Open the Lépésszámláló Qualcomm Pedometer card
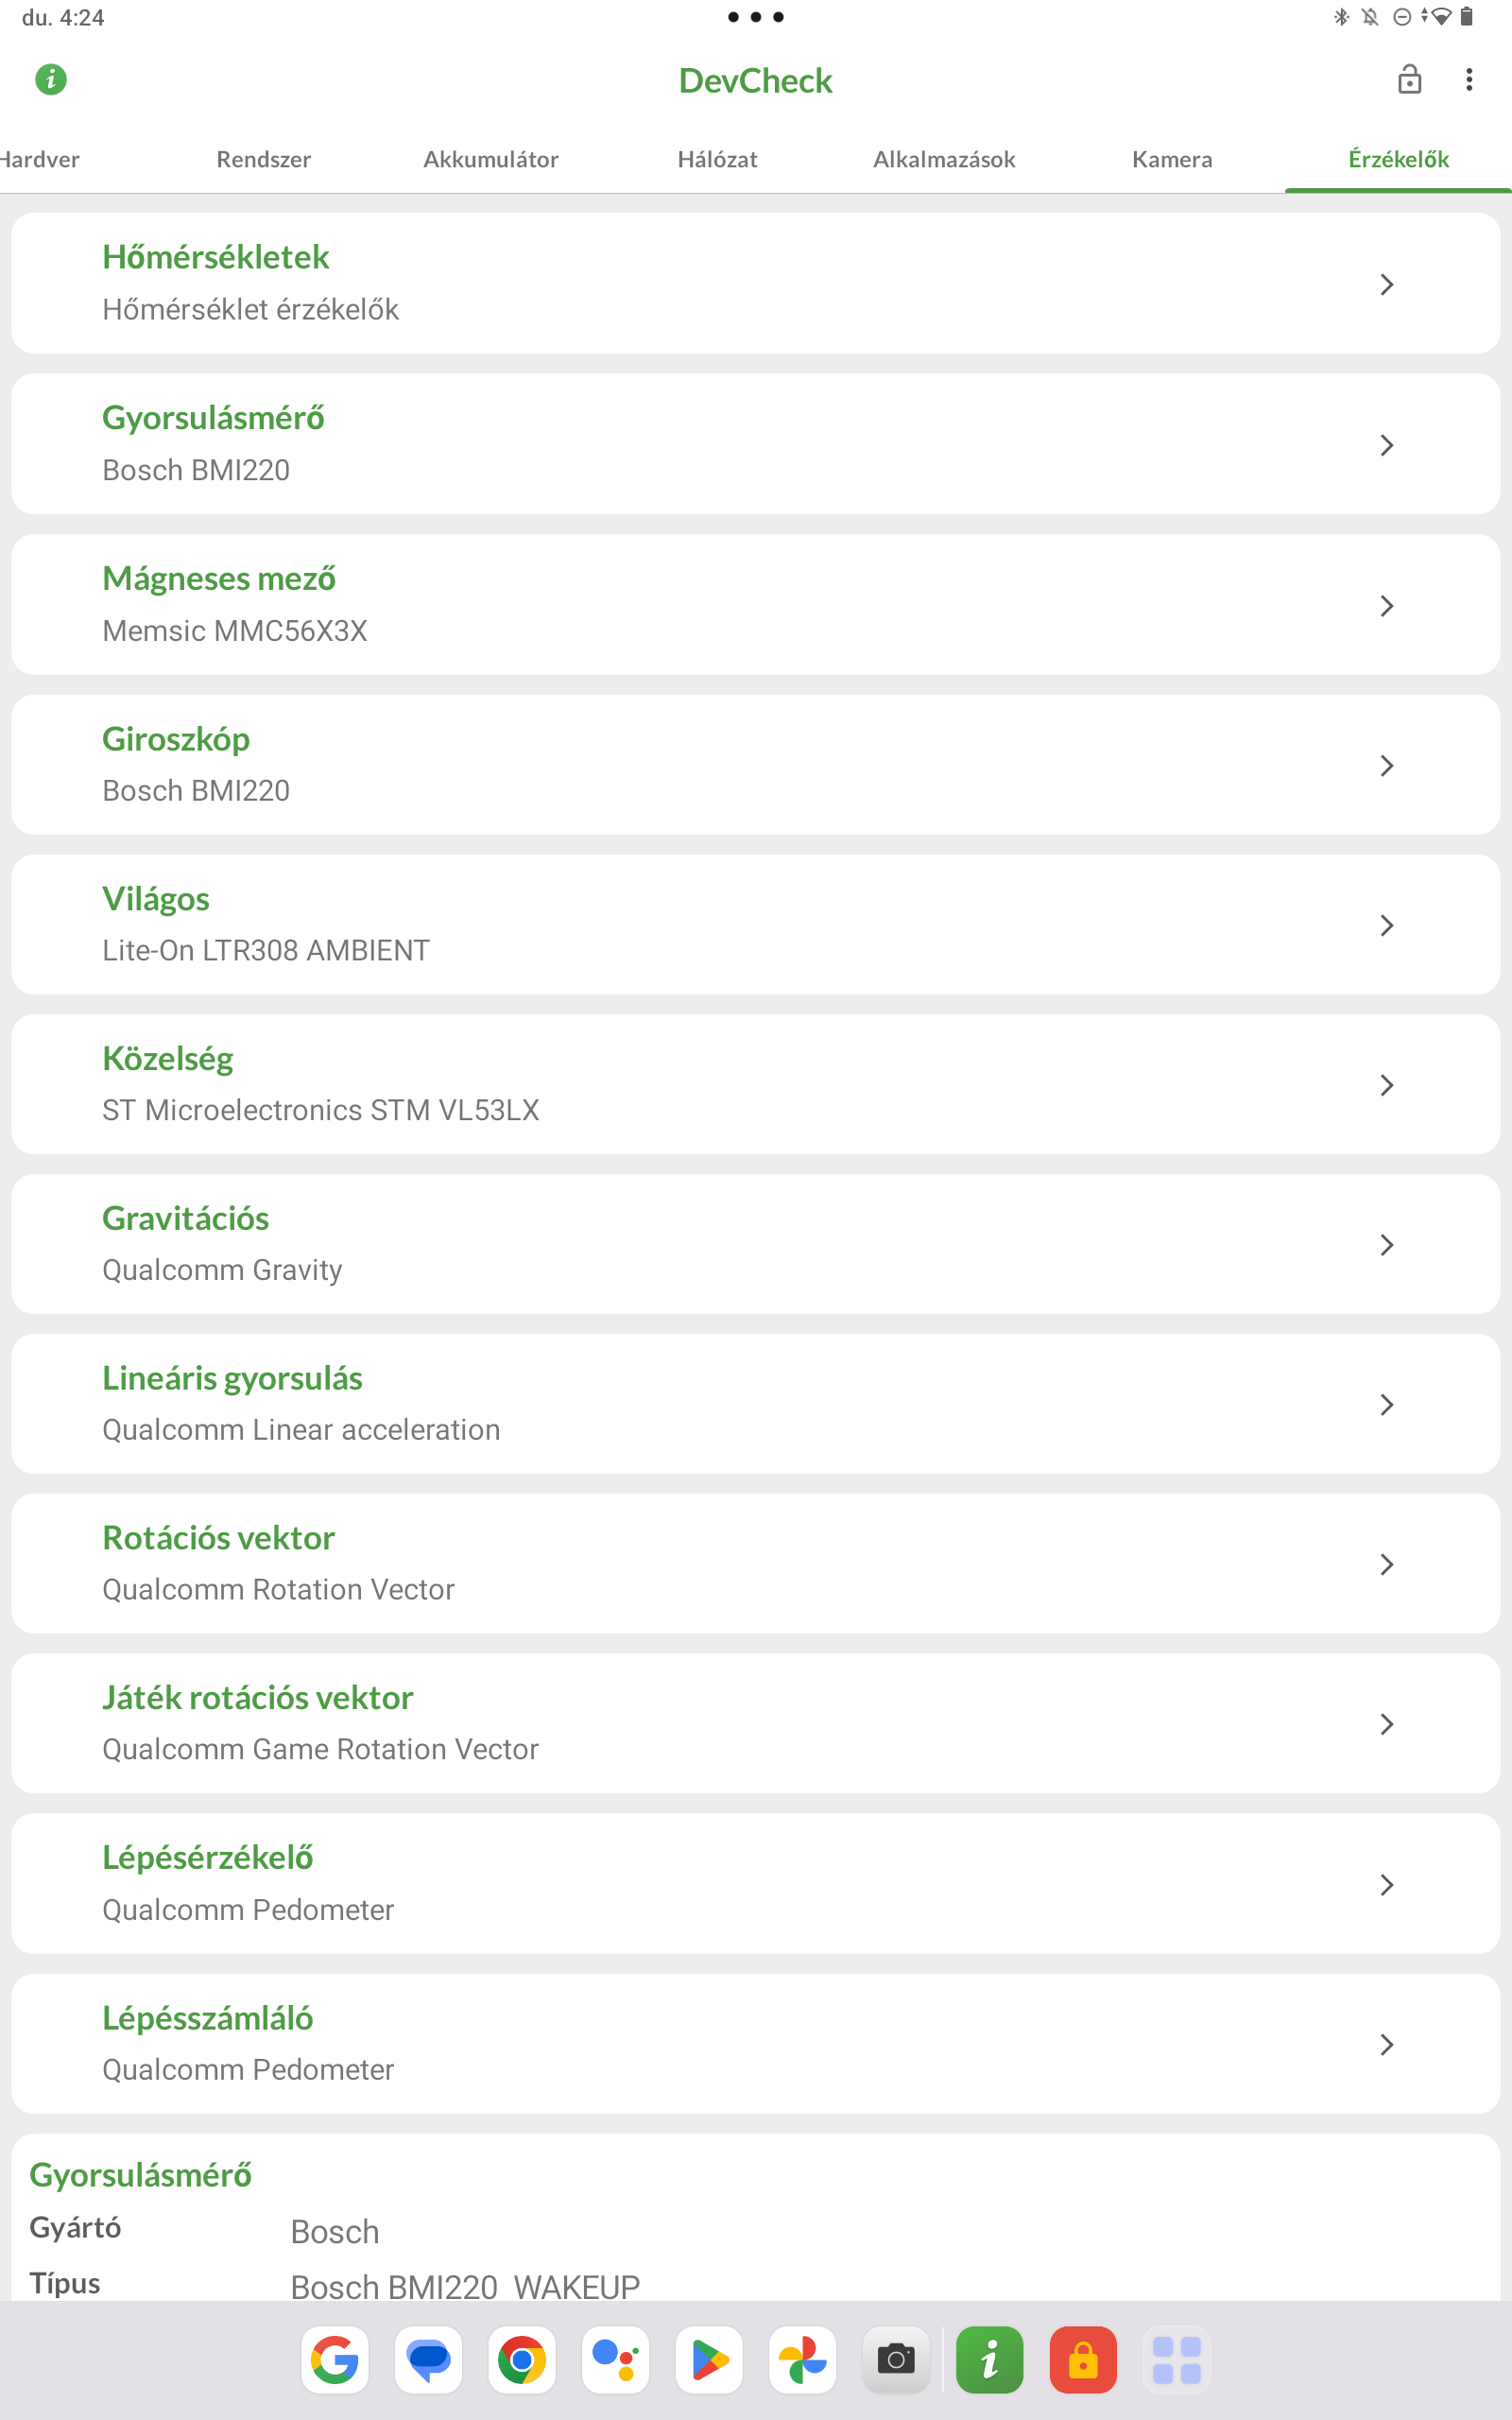Image resolution: width=1512 pixels, height=2420 pixels. (x=755, y=2043)
